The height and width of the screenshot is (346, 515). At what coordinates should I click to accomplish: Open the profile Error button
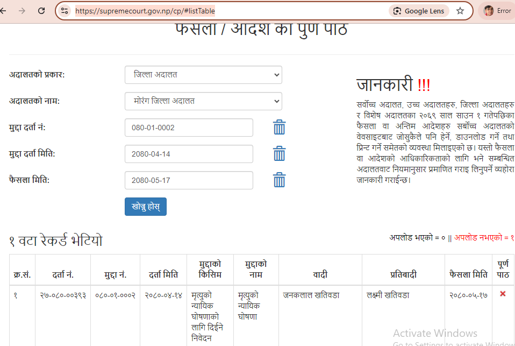click(x=497, y=11)
